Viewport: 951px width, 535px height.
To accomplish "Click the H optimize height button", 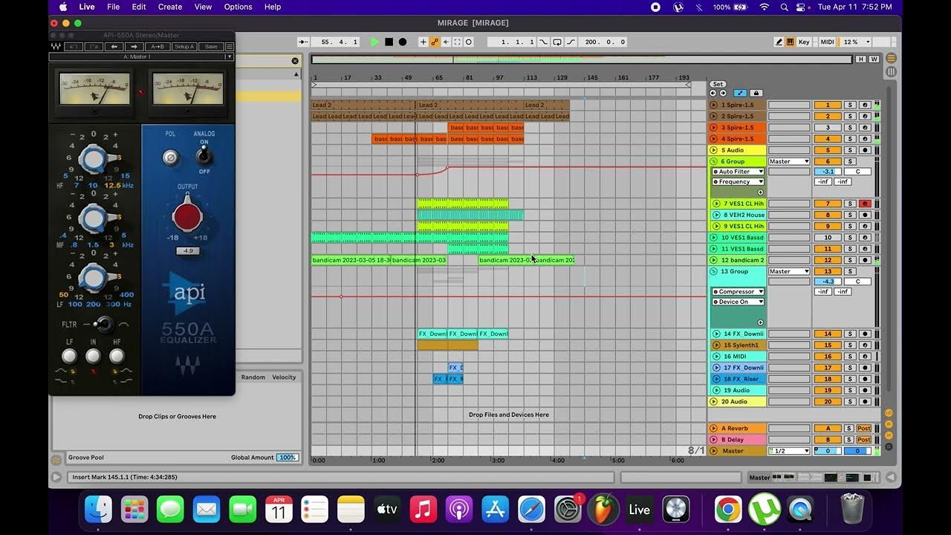I will [x=860, y=59].
